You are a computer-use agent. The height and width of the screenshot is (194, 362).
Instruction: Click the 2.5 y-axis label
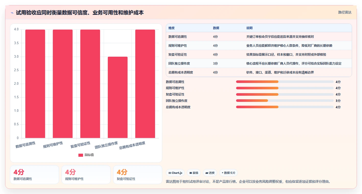pyautogui.click(x=16, y=70)
